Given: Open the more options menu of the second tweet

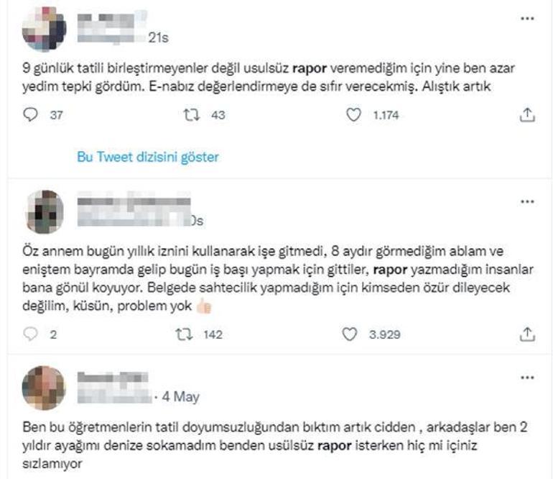Looking at the screenshot, I should click(x=527, y=201).
